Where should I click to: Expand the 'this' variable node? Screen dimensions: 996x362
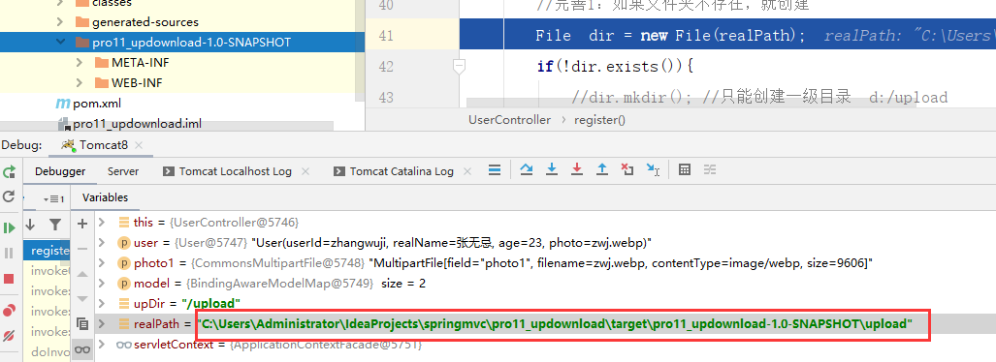102,223
